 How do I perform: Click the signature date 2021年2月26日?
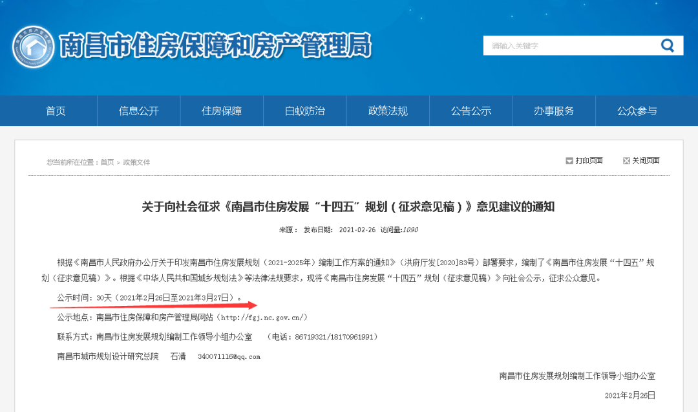(630, 396)
